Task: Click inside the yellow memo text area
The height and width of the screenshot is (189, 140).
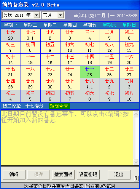Action: 67,138
